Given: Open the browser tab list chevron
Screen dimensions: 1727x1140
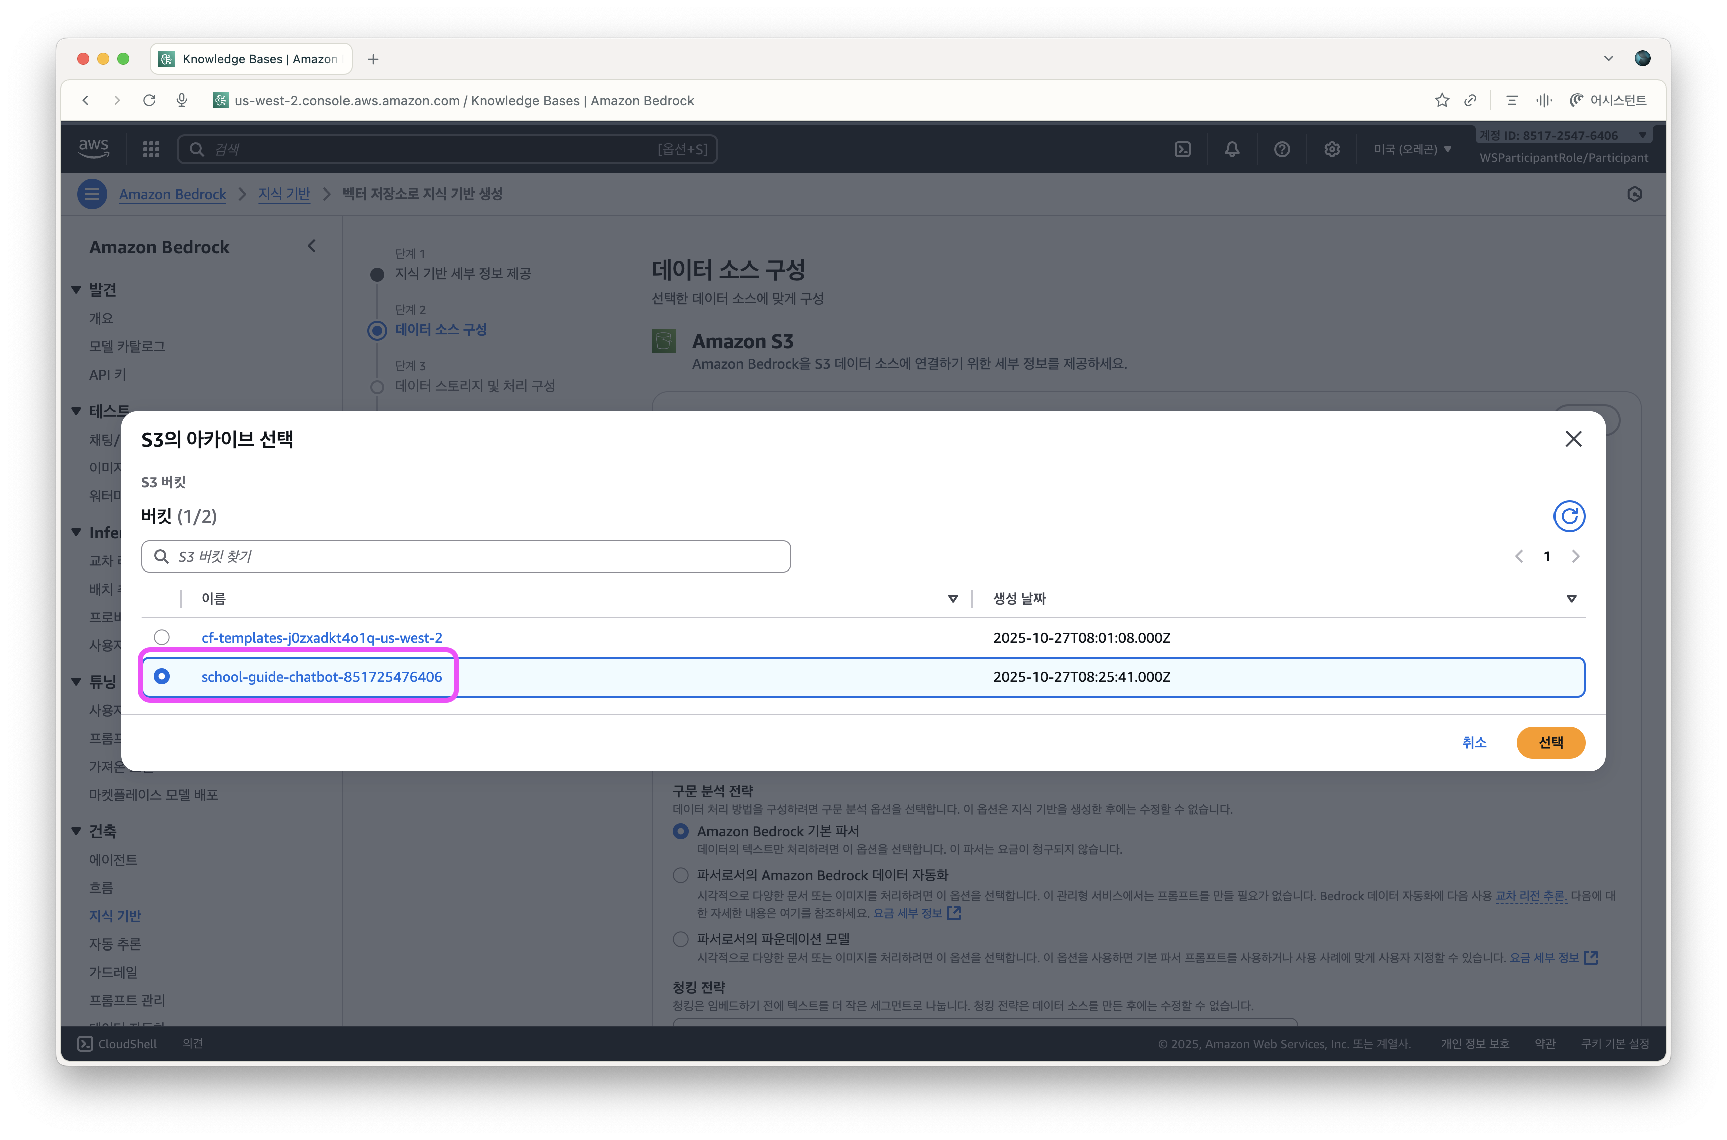Looking at the screenshot, I should 1609,58.
